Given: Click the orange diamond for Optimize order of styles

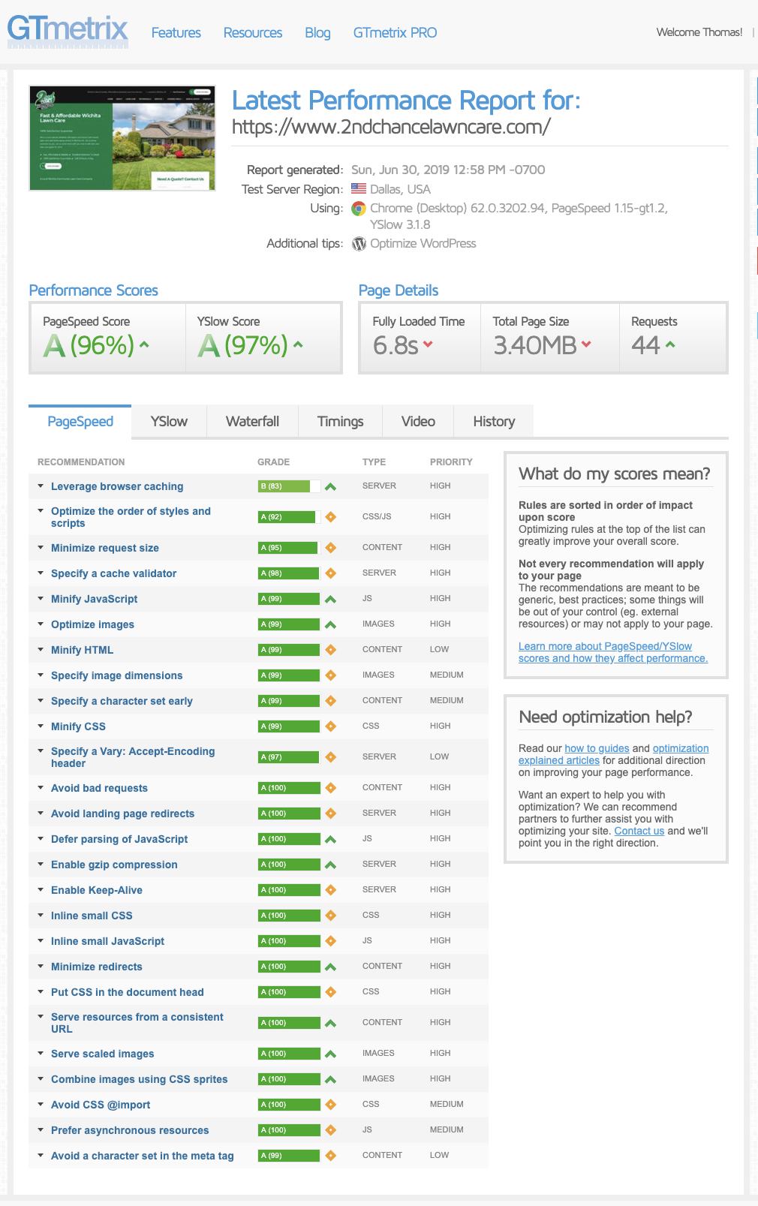Looking at the screenshot, I should click(x=330, y=517).
